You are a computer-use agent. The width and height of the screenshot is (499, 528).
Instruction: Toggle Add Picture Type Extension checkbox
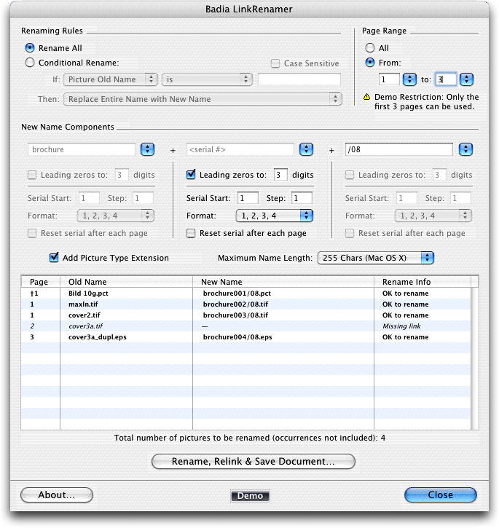pos(54,258)
